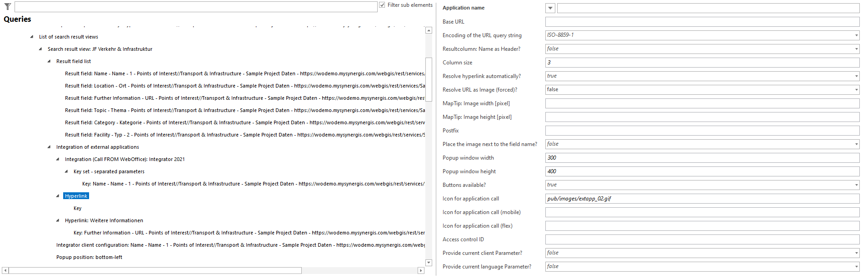Click the filter funnel icon

tap(7, 6)
